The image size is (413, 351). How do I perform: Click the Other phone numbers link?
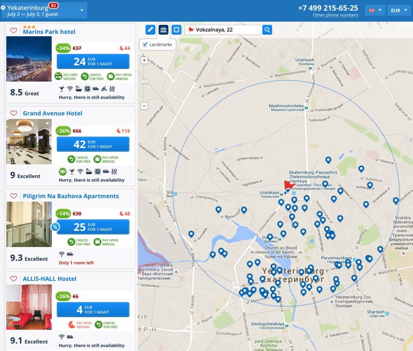pos(335,15)
